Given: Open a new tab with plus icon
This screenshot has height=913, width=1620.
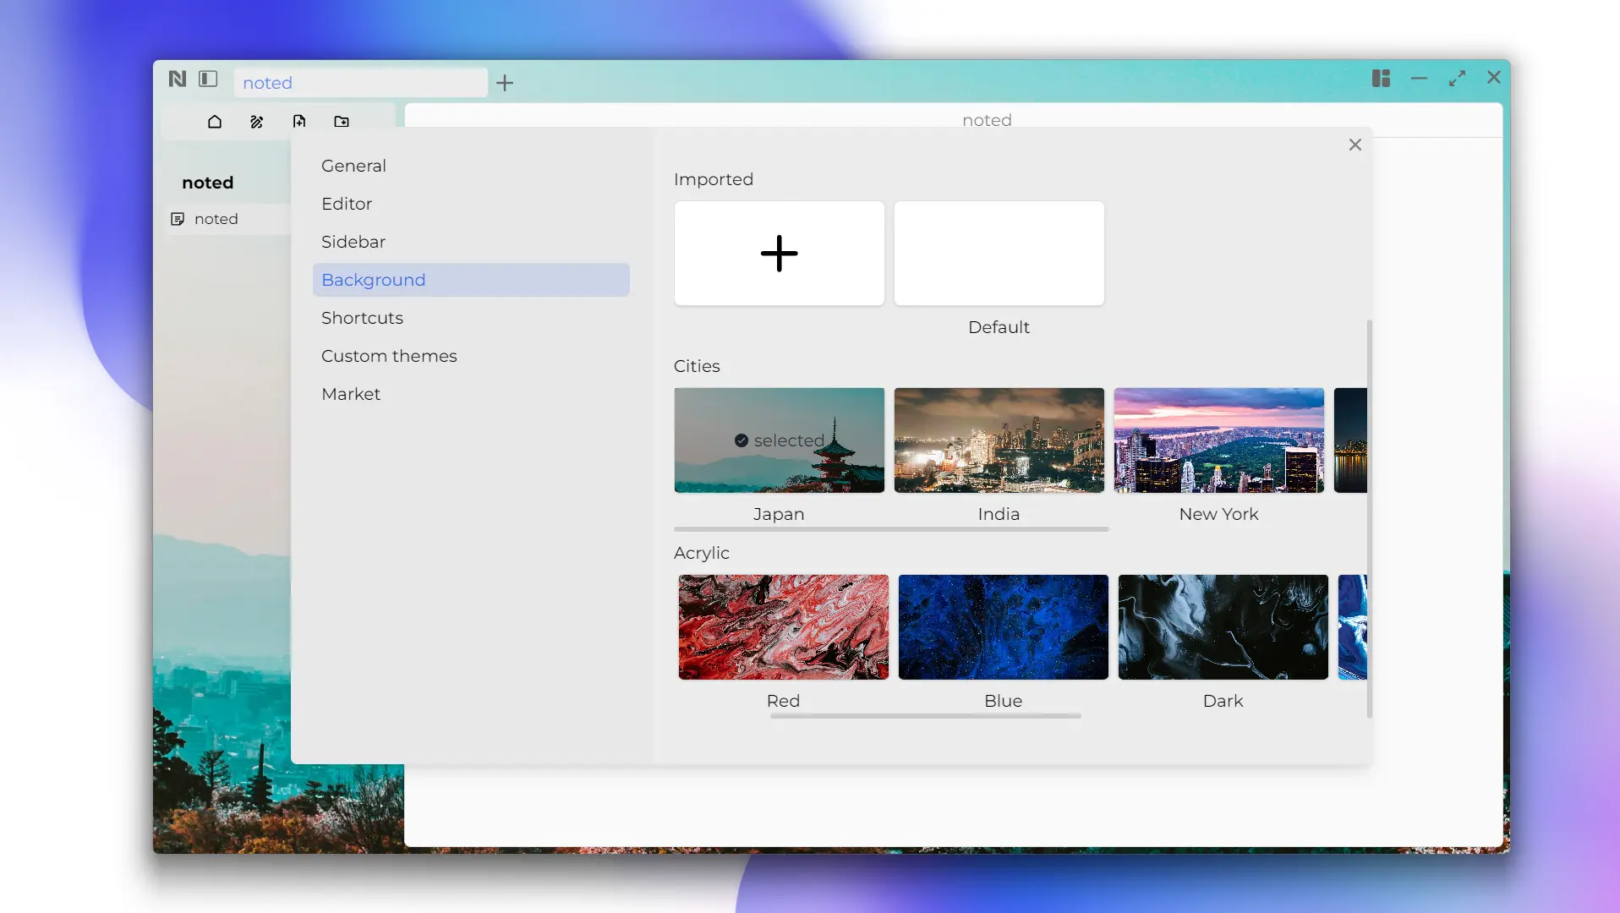Looking at the screenshot, I should click(505, 83).
